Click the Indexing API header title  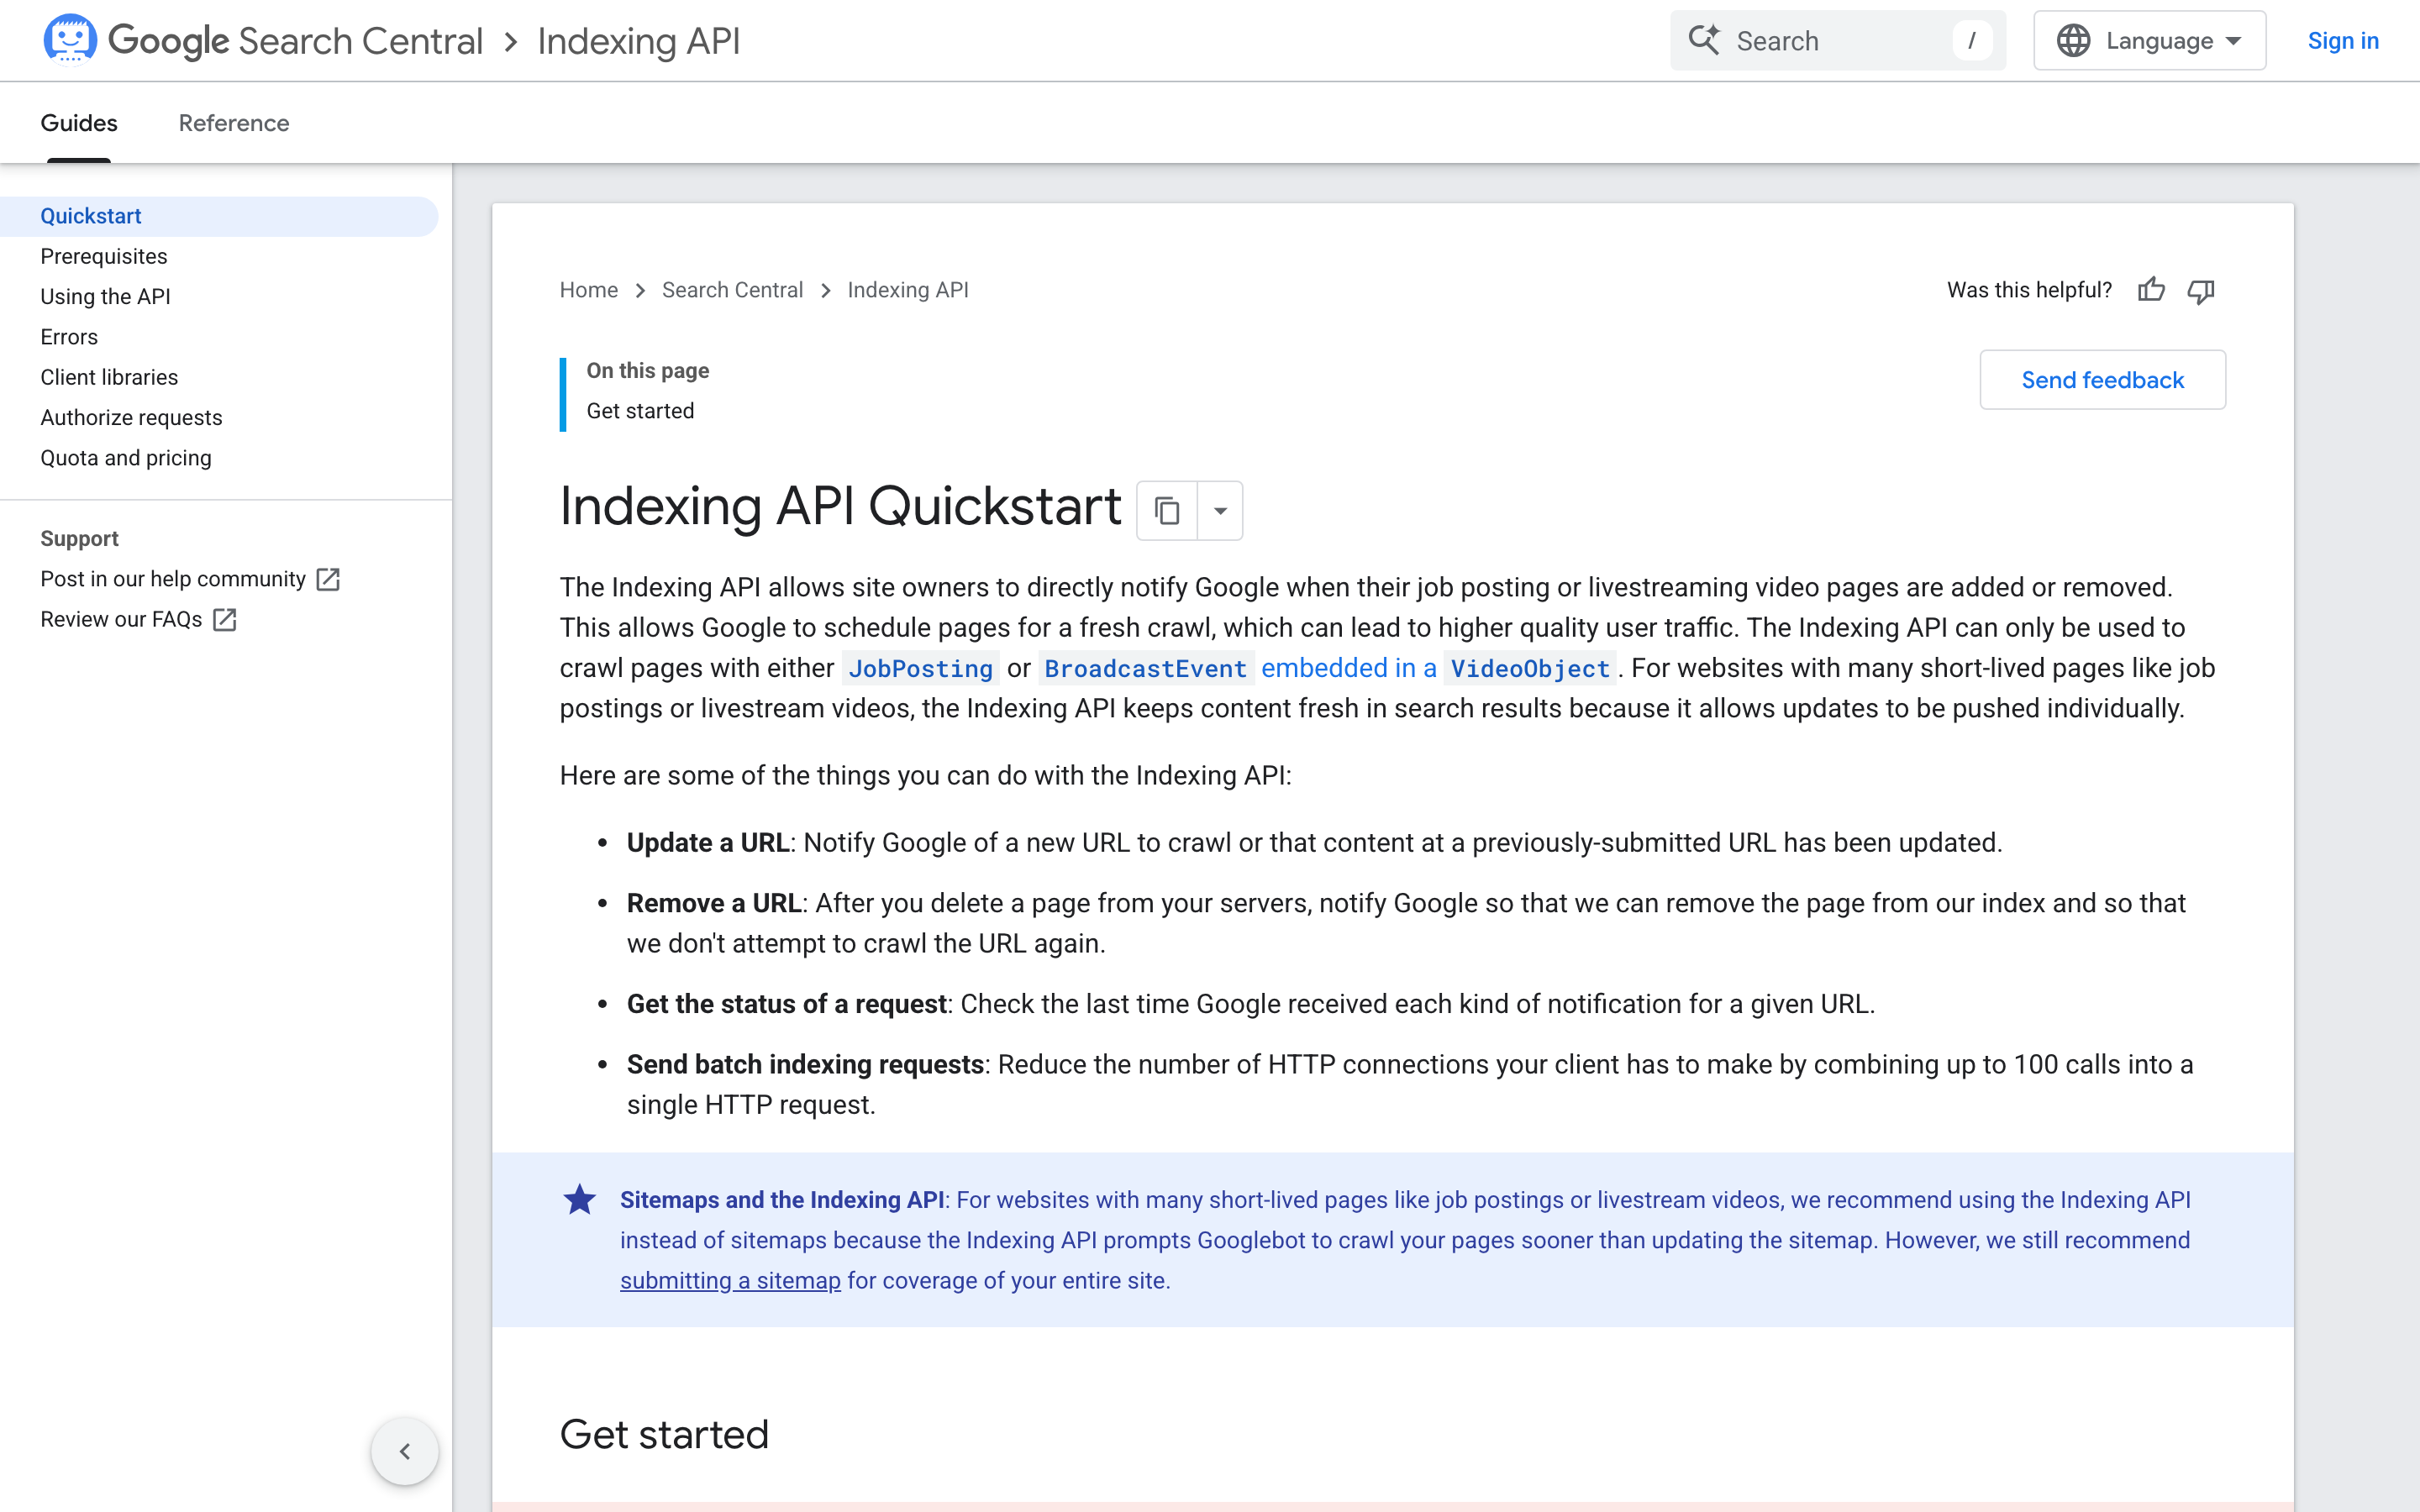[639, 41]
